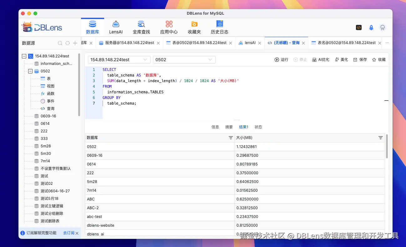Click the results table vertical scrollbar

pyautogui.click(x=387, y=146)
